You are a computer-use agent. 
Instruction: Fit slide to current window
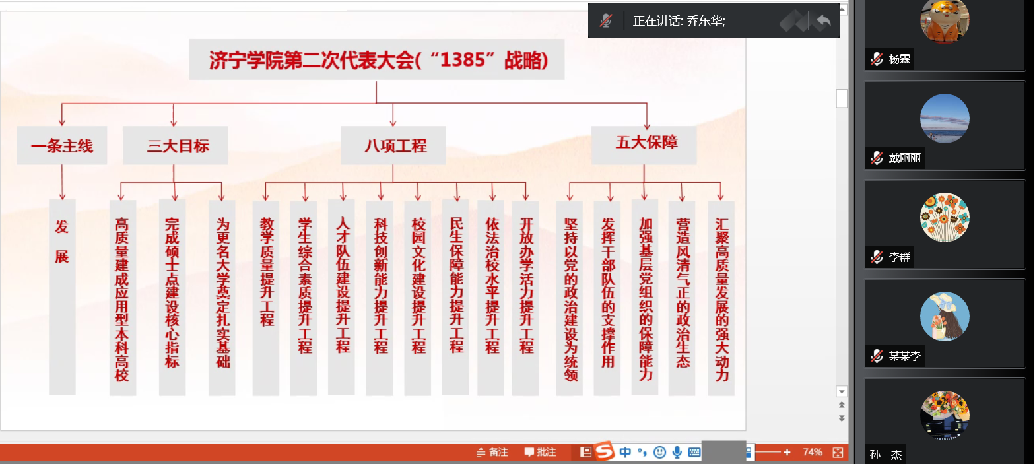click(x=838, y=452)
